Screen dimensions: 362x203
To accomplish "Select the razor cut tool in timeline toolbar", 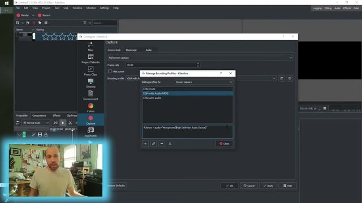I will coord(70,123).
